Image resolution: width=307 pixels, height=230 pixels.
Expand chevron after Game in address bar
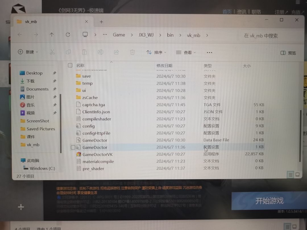coord(132,35)
